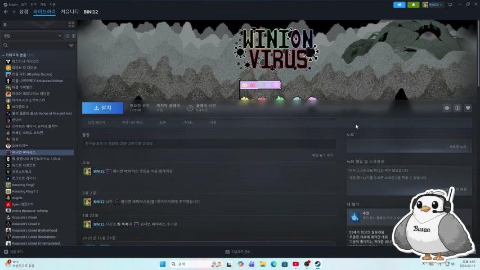The image size is (480, 270).
Task: Open the BINI12 profile tab
Action: click(x=91, y=12)
